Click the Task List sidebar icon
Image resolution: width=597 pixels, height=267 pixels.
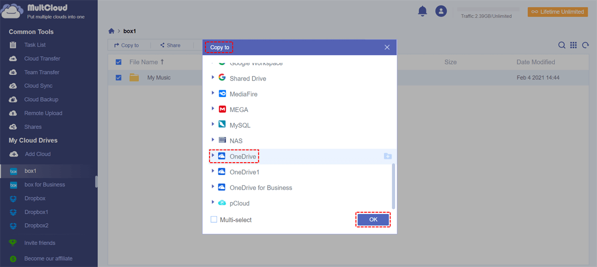13,45
